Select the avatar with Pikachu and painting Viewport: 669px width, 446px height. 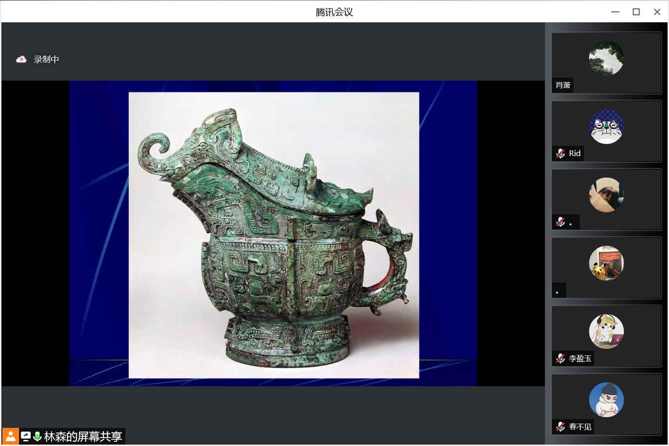(606, 263)
